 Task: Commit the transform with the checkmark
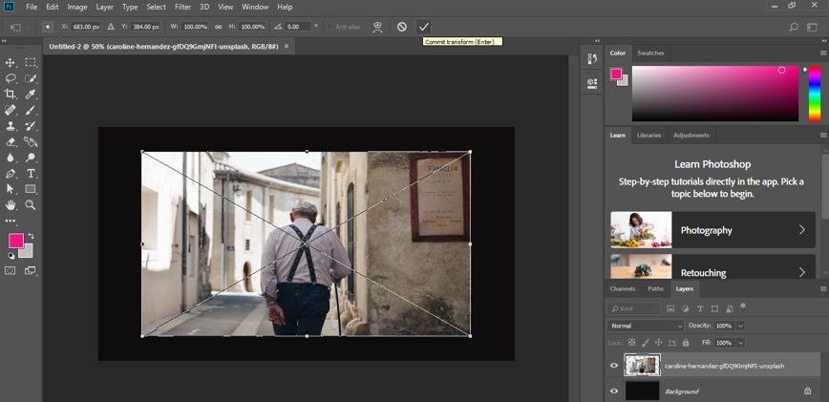(424, 27)
